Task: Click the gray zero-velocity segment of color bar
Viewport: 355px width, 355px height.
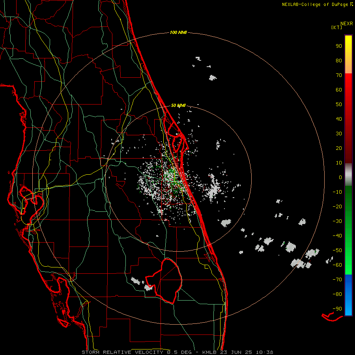Action: (348, 175)
